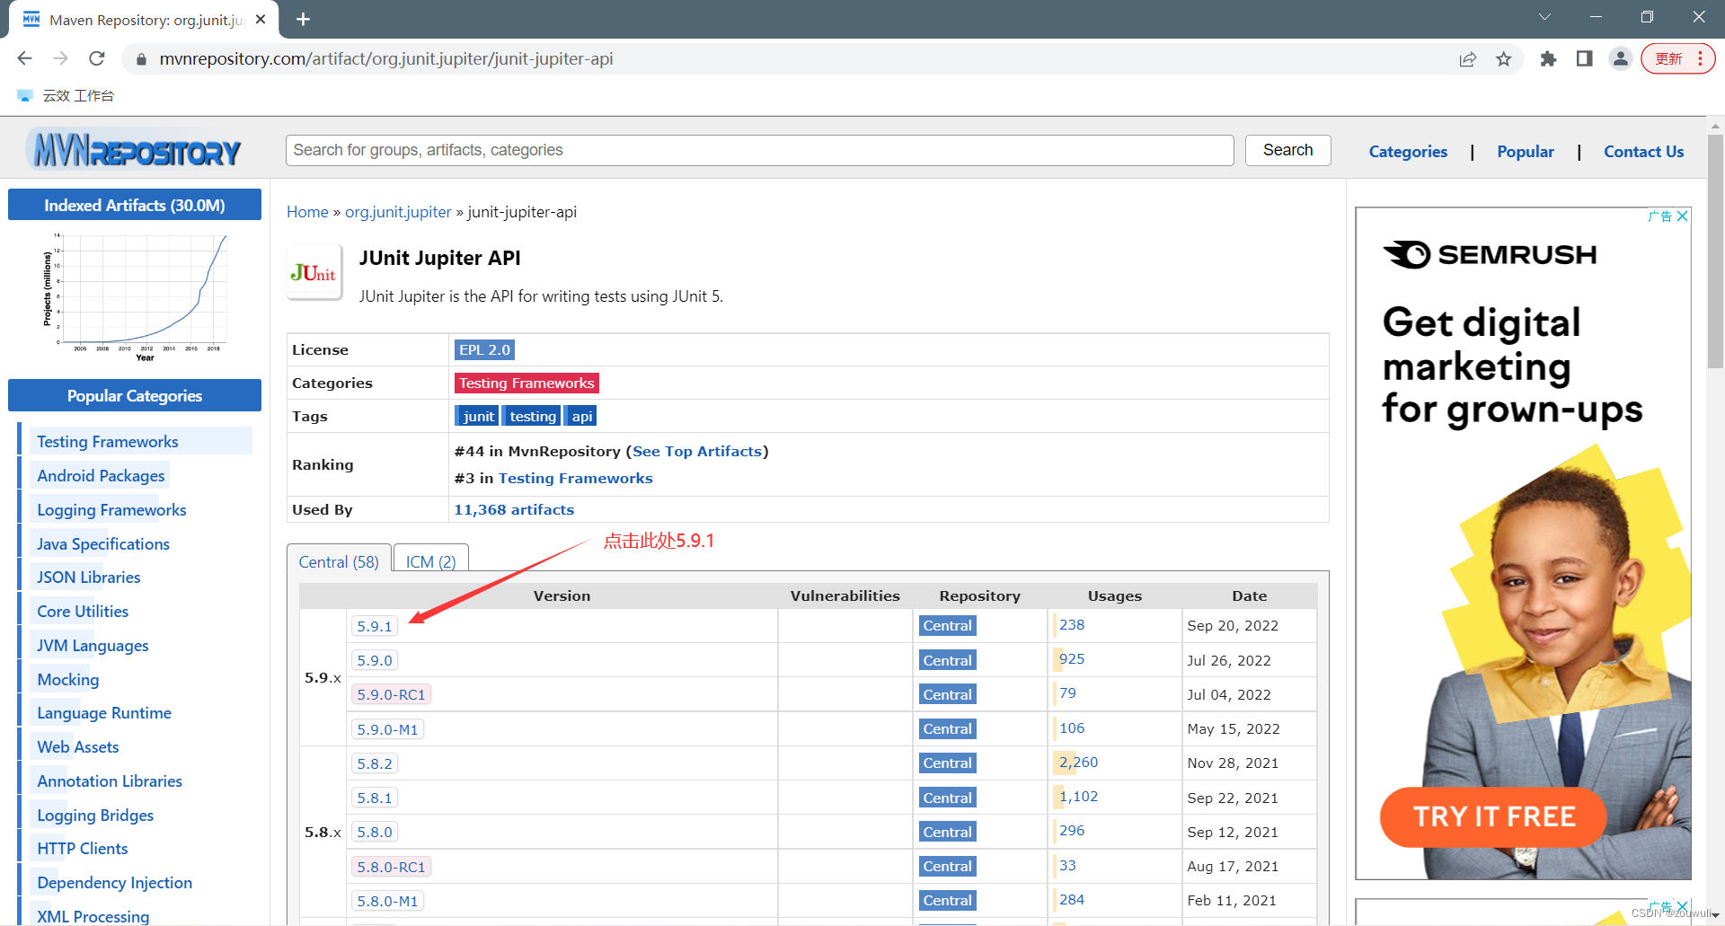Screen dimensions: 1725x926
Task: Open the Android Packages category
Action: tap(101, 475)
